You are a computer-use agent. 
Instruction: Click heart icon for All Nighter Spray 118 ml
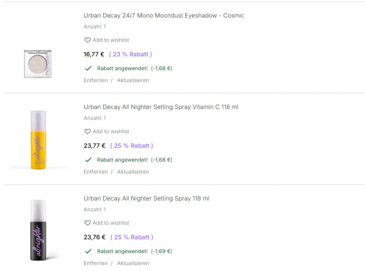87,223
